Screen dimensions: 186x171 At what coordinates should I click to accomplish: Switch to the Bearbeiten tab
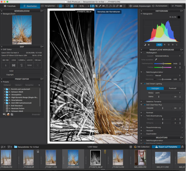(x=30, y=6)
